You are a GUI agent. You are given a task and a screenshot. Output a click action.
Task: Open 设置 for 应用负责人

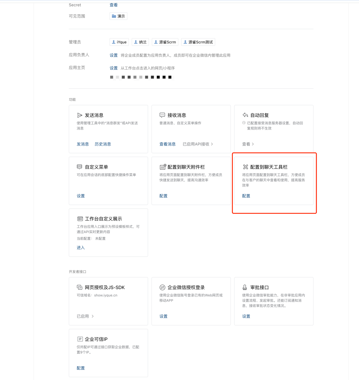(114, 55)
